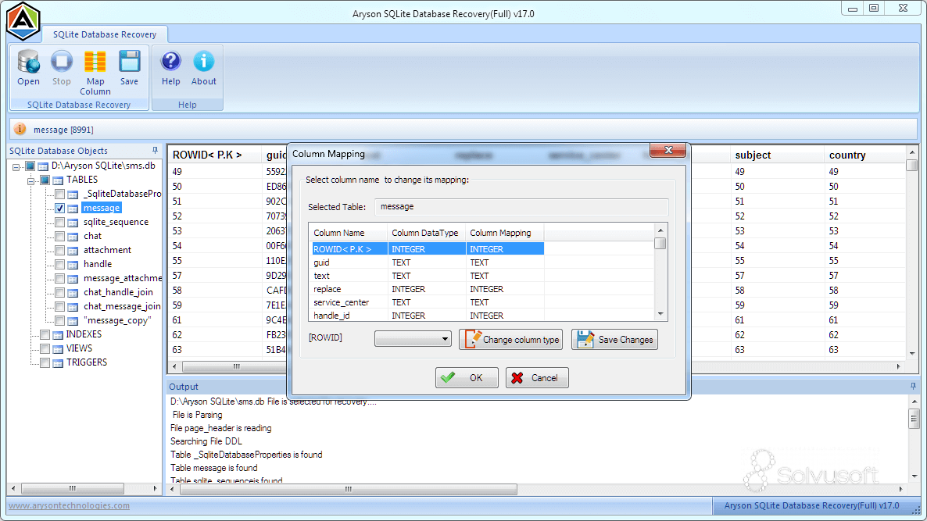Click the Aryson application logo
This screenshot has height=521, width=927.
(23, 21)
